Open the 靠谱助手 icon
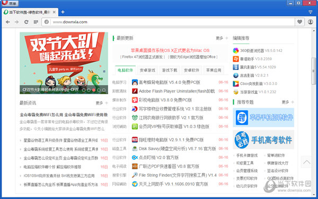 (236, 59)
